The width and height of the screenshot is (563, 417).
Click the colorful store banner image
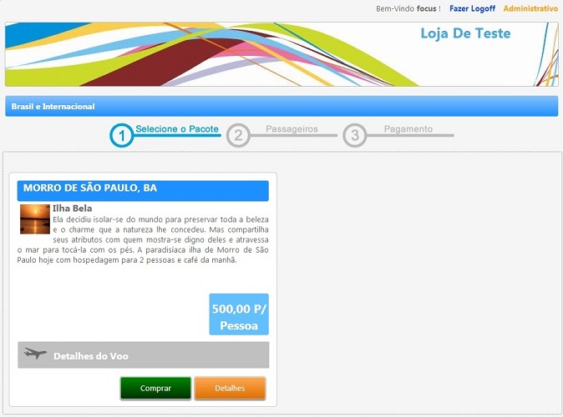(281, 54)
